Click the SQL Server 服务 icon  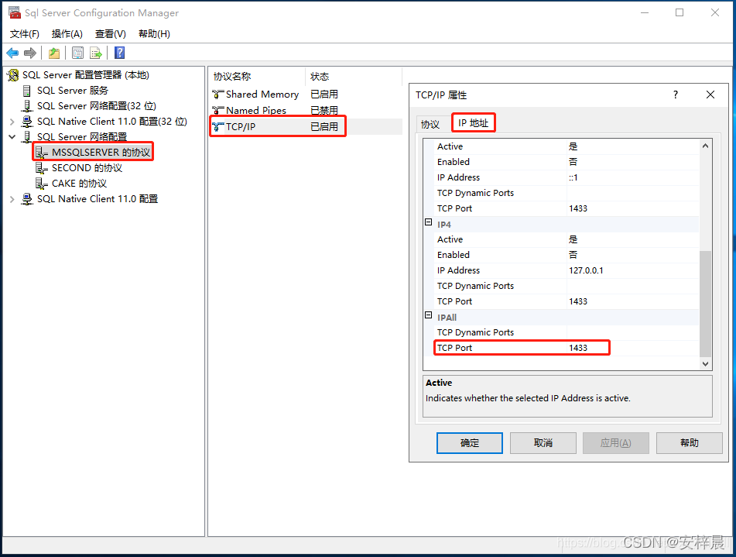27,91
